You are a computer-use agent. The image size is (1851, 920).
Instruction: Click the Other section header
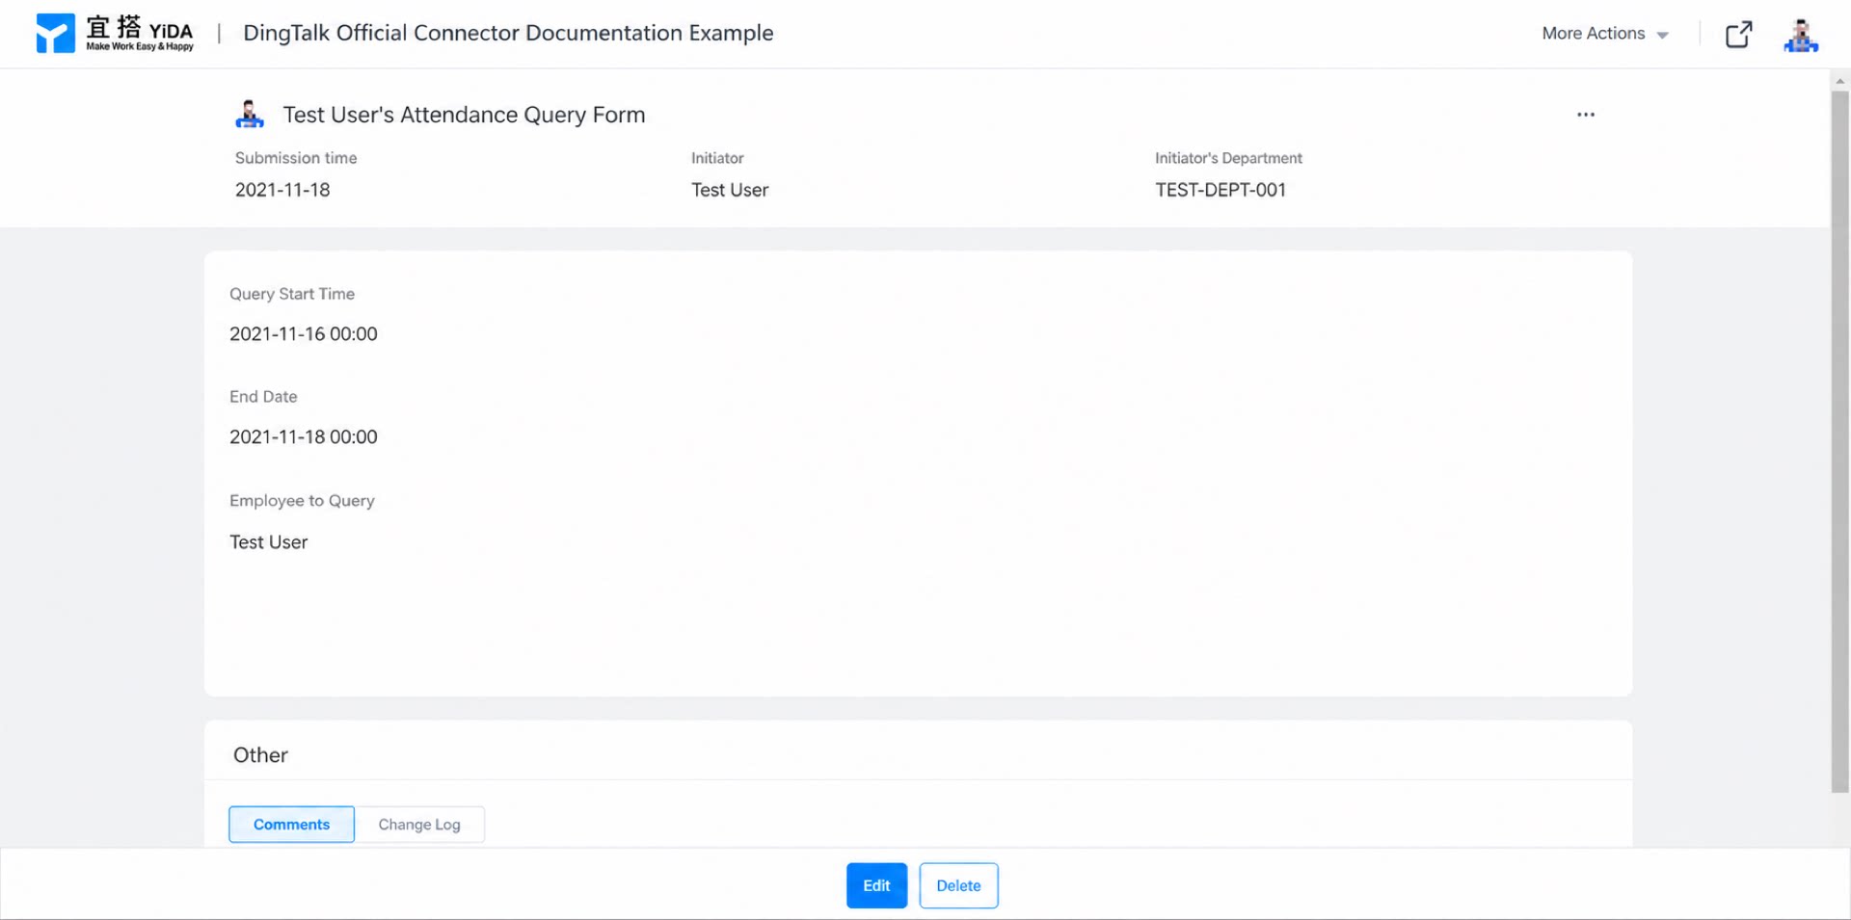(x=260, y=755)
